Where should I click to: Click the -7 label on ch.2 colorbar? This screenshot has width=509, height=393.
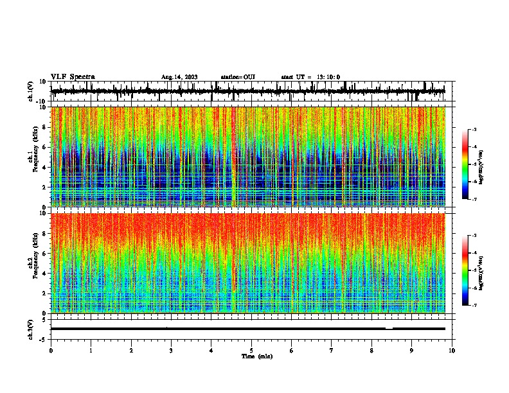pos(474,305)
